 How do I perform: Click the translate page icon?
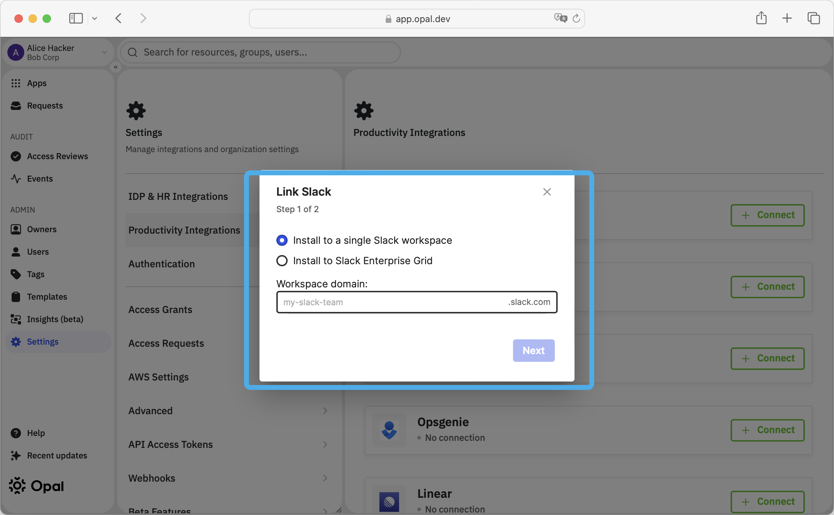560,18
